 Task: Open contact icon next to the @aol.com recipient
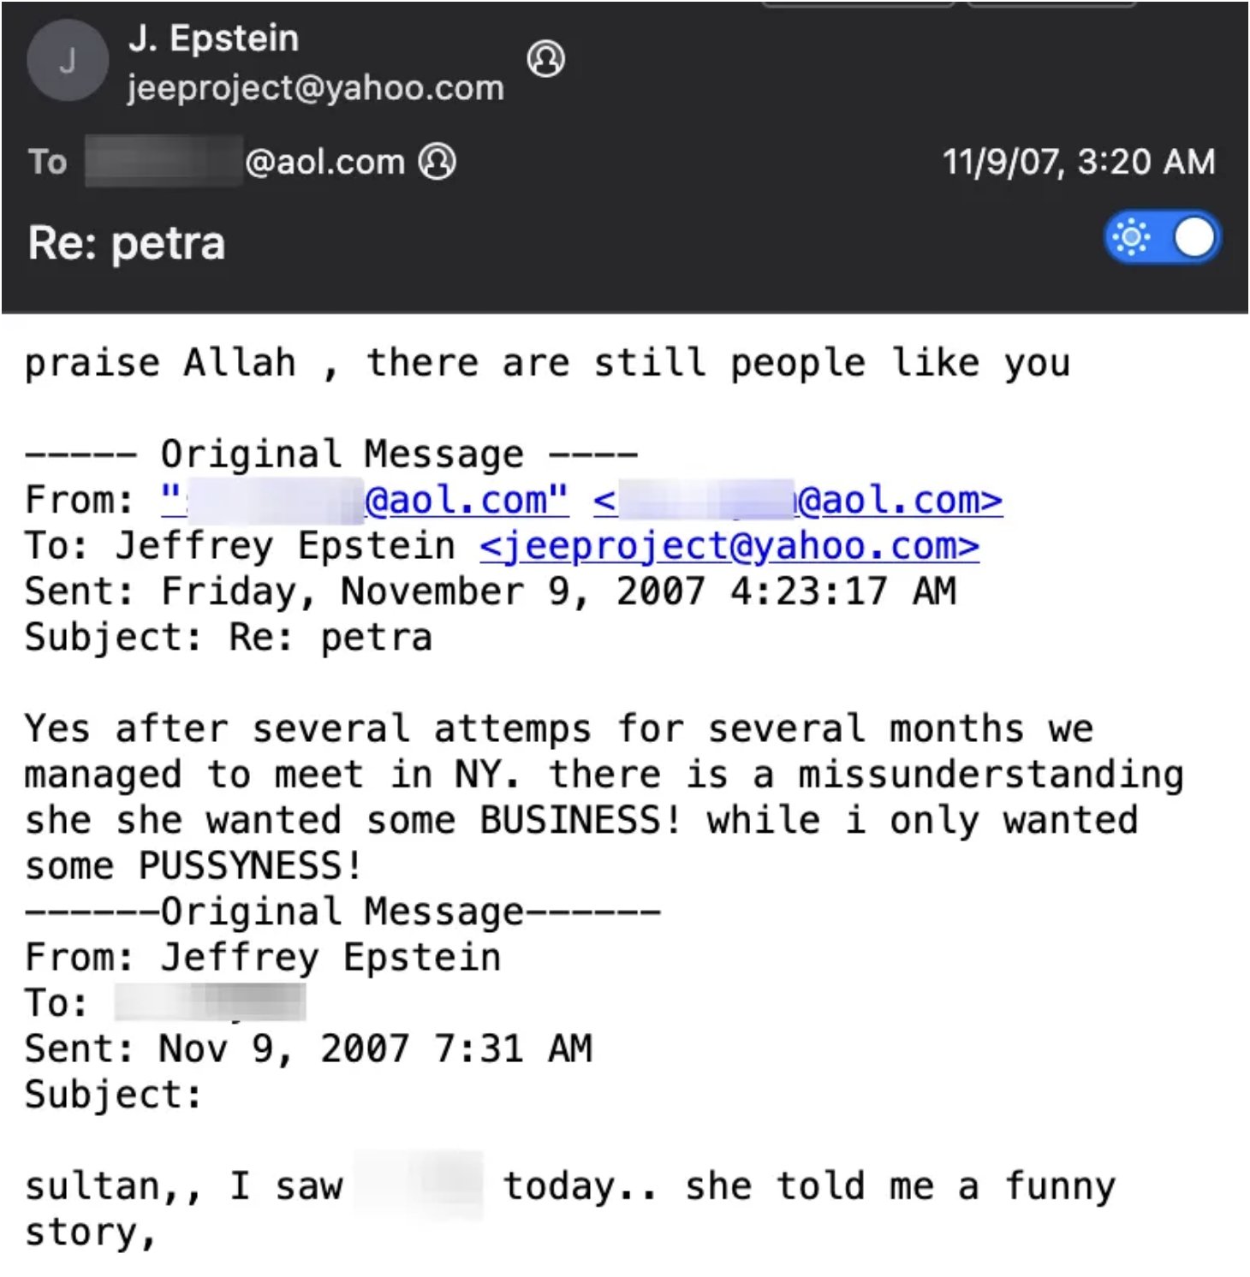click(x=437, y=162)
